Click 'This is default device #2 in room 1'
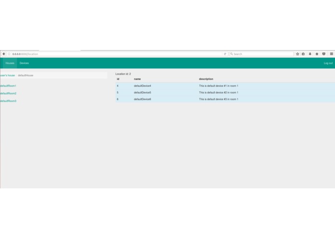335x238 pixels. 218,93
